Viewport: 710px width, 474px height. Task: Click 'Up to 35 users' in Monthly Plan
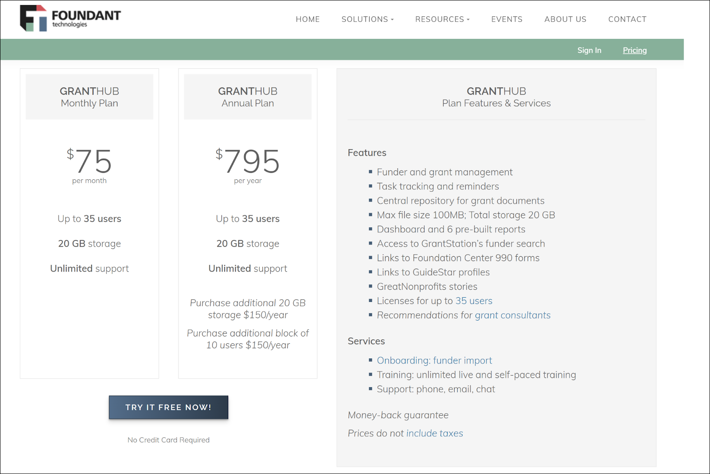90,219
